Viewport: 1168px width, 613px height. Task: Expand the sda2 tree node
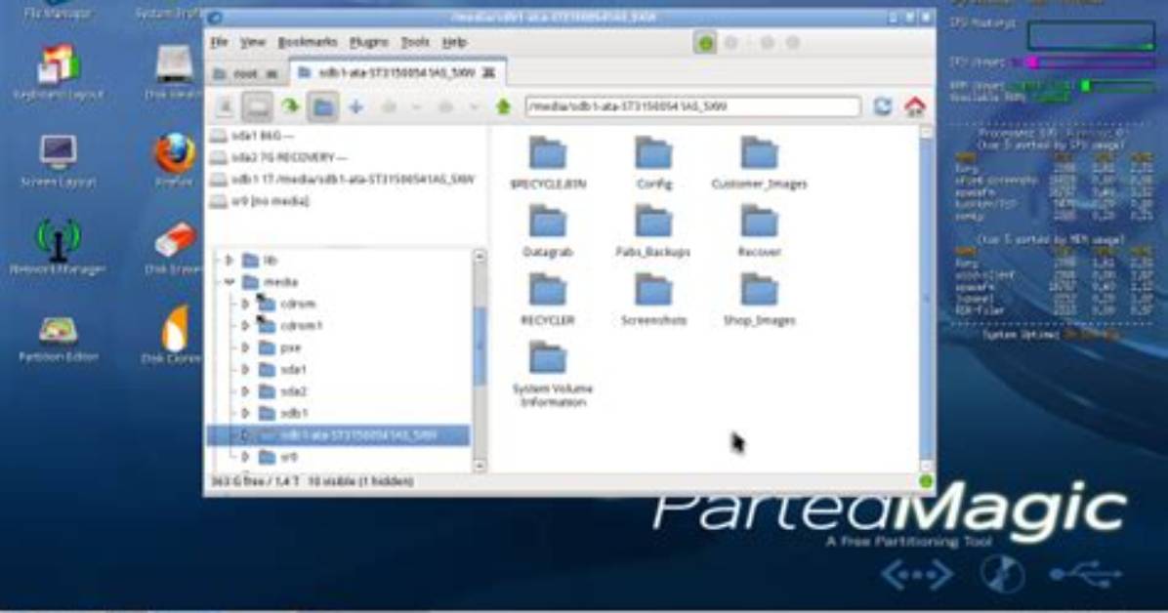[x=245, y=391]
